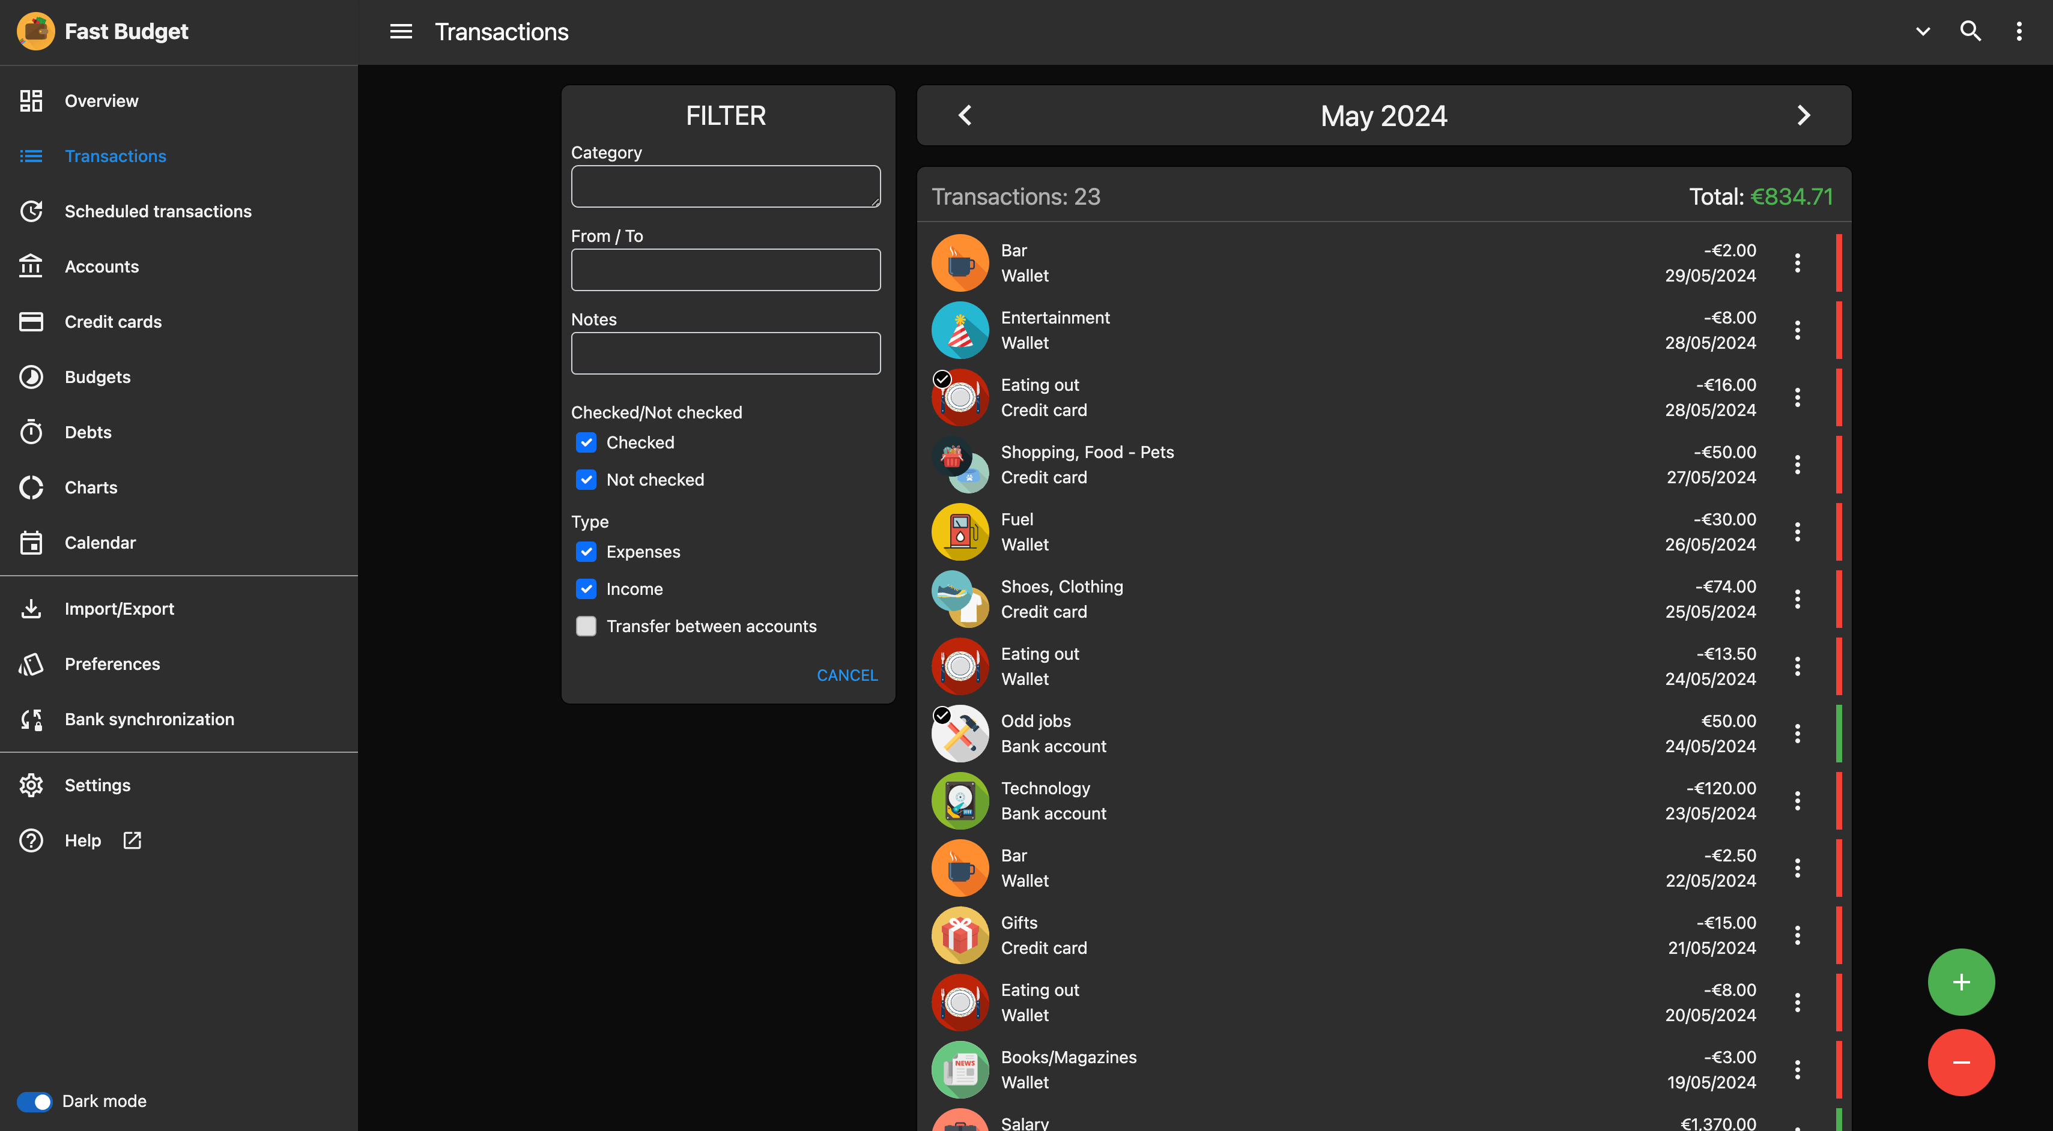Screen dimensions: 2053x1131
Task: Click the Calendar icon in sidebar
Action: pyautogui.click(x=31, y=543)
